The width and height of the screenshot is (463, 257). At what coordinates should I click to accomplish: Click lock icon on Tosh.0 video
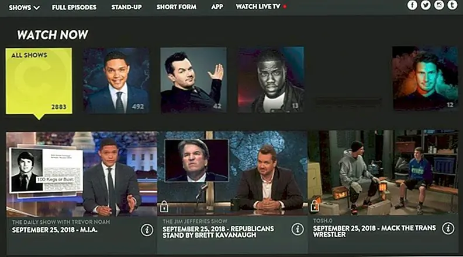pyautogui.click(x=315, y=206)
